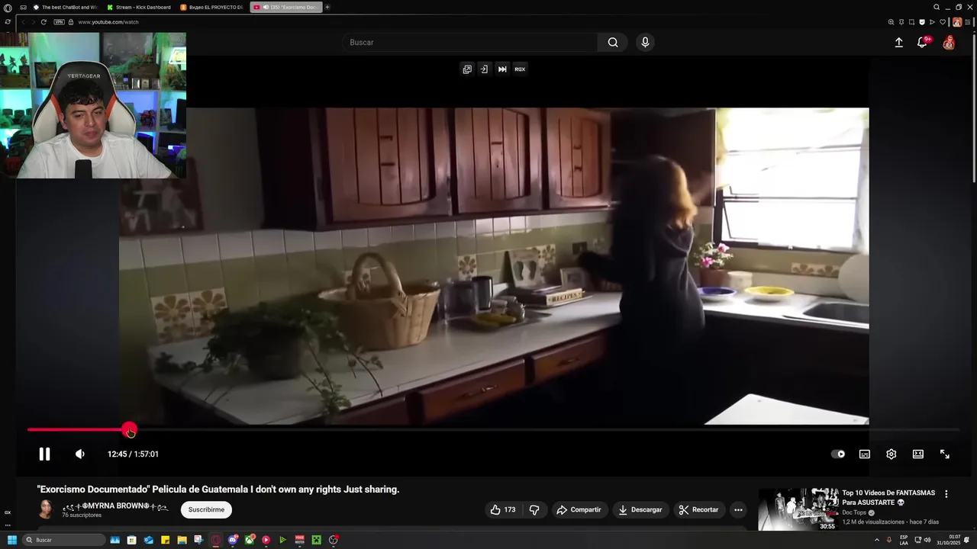Reload the page
This screenshot has height=549, width=977.
tap(44, 22)
